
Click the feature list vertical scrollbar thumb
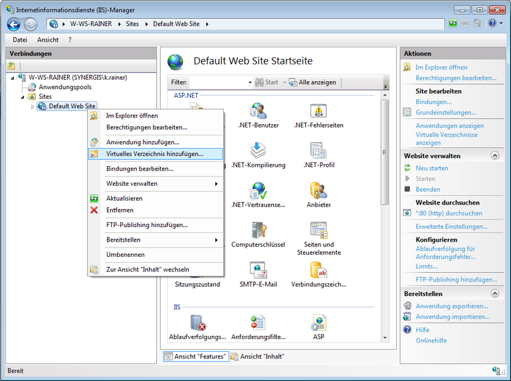385,152
